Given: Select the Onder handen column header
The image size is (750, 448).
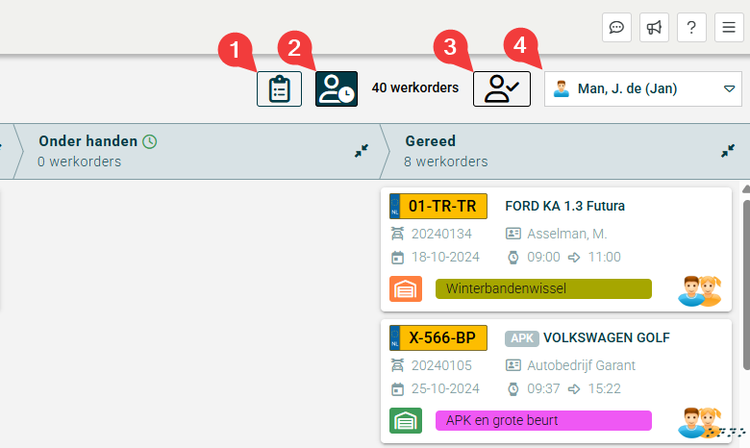Looking at the screenshot, I should tap(87, 141).
